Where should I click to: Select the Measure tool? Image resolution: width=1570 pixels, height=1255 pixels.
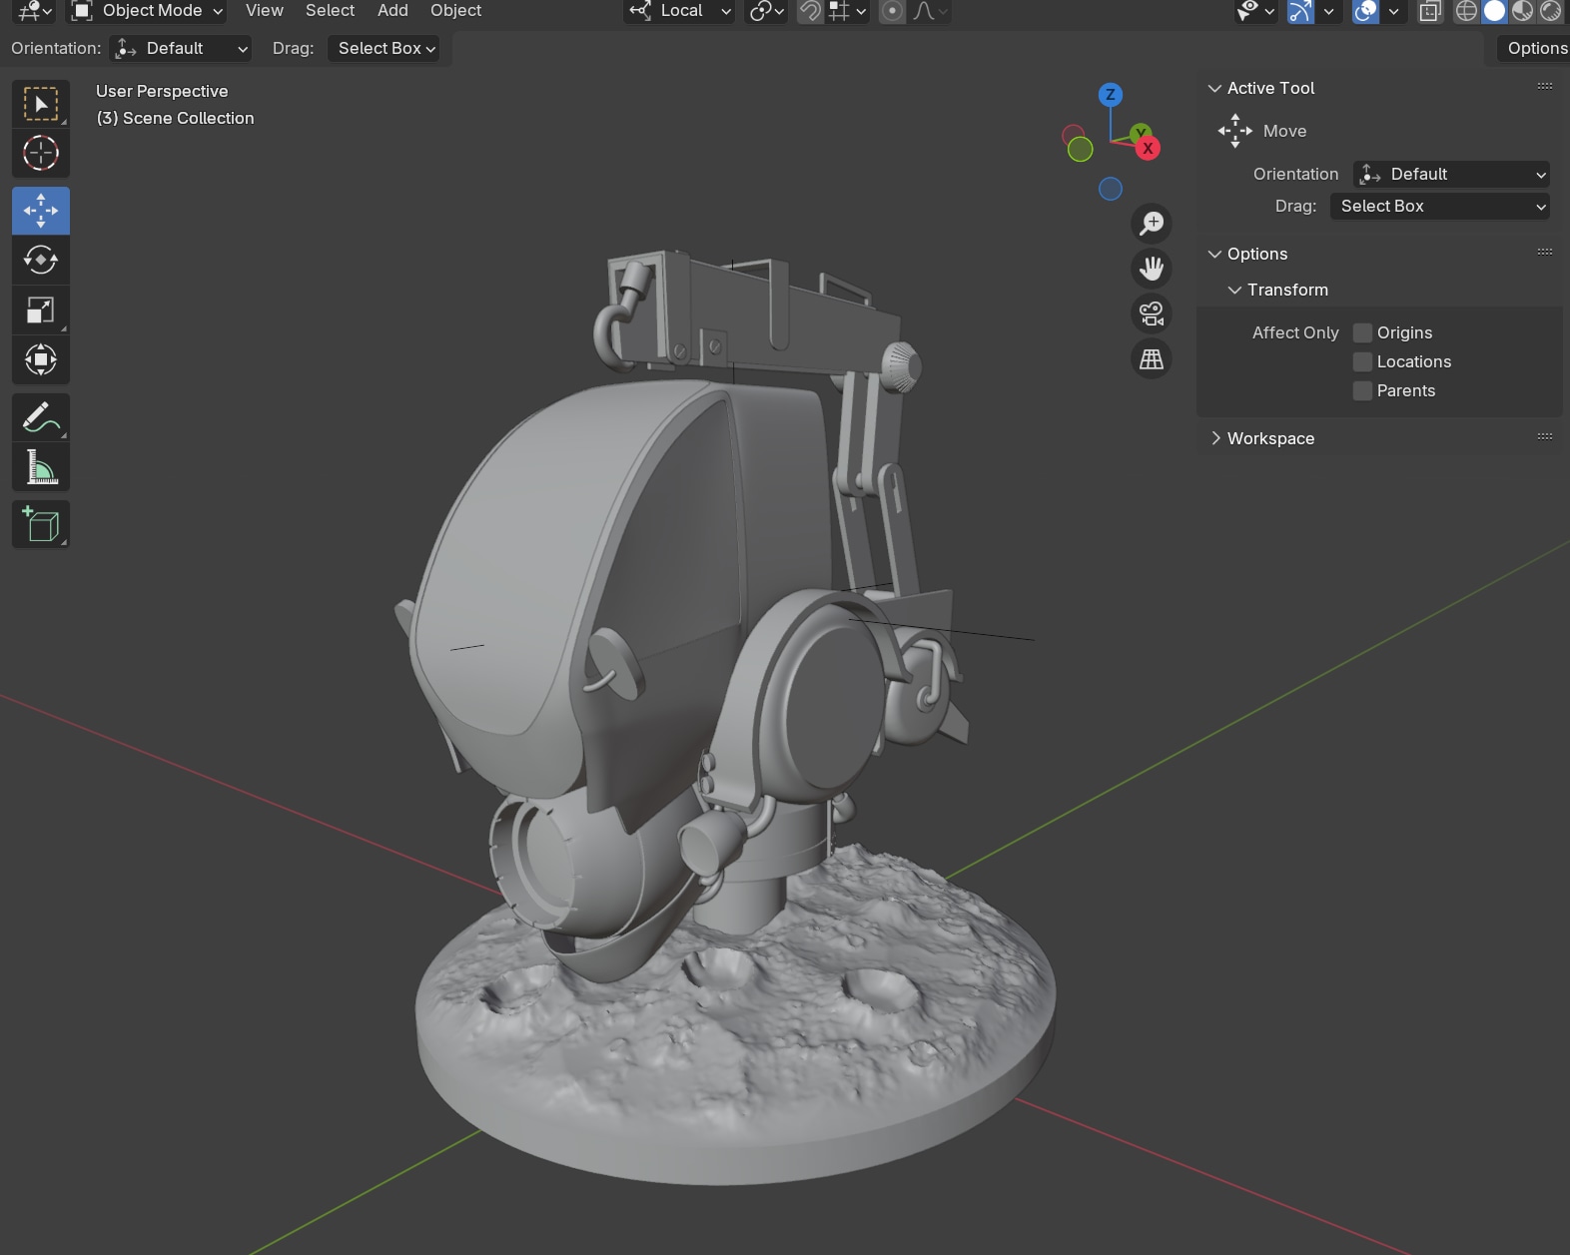(41, 467)
